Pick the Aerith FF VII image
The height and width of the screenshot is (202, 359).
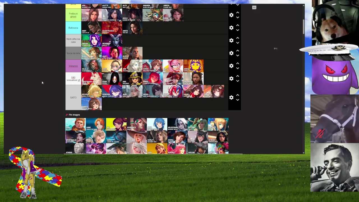[x=91, y=15]
